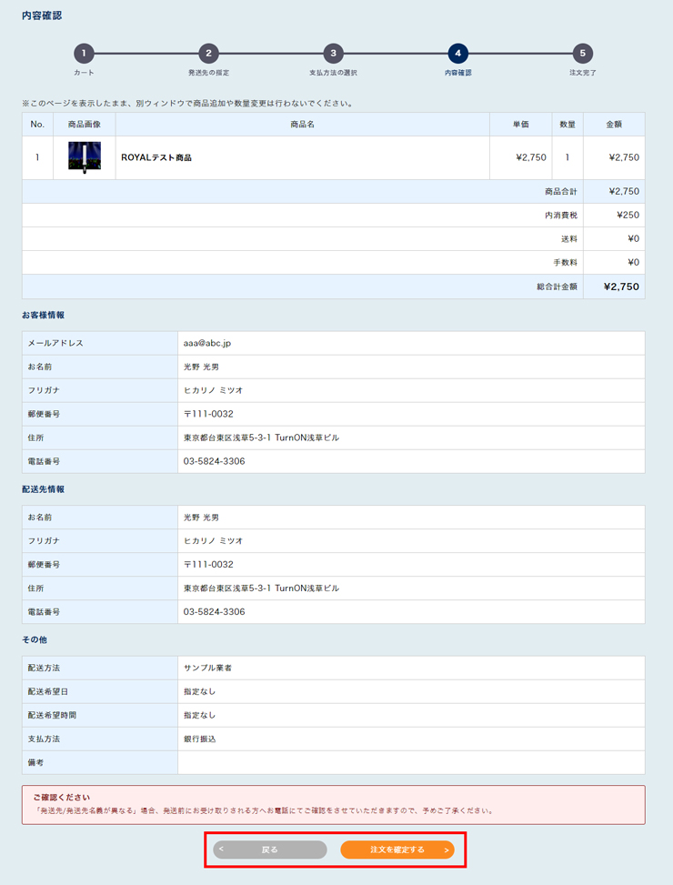This screenshot has width=673, height=885.
Task: Click the ROYALテスト商品 product name
Action: [x=156, y=157]
